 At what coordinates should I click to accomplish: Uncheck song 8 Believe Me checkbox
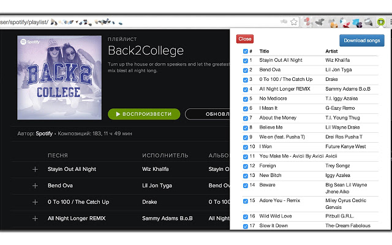(245, 128)
